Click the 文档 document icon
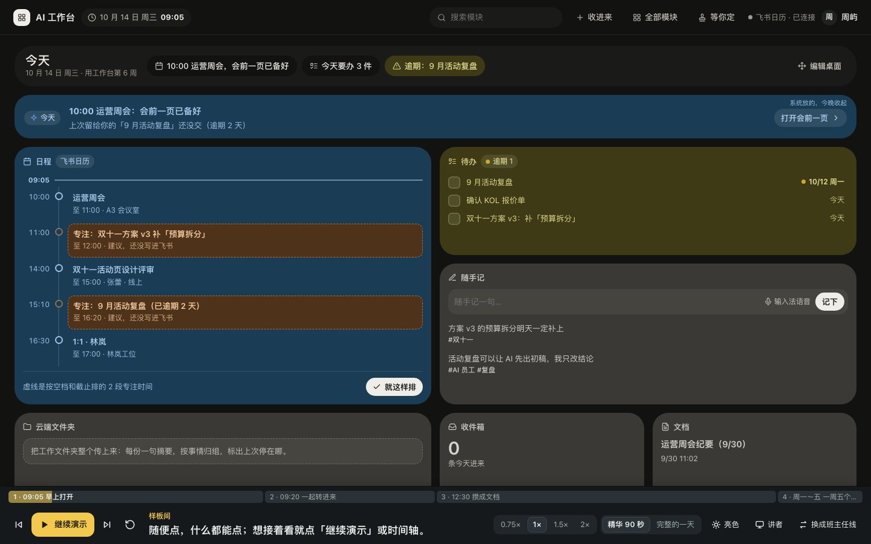871x544 pixels. coord(665,427)
